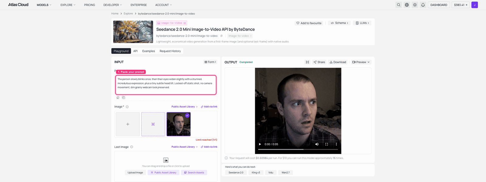The height and width of the screenshot is (182, 486).
Task: Click the Explore breadcrumb
Action: tap(128, 14)
